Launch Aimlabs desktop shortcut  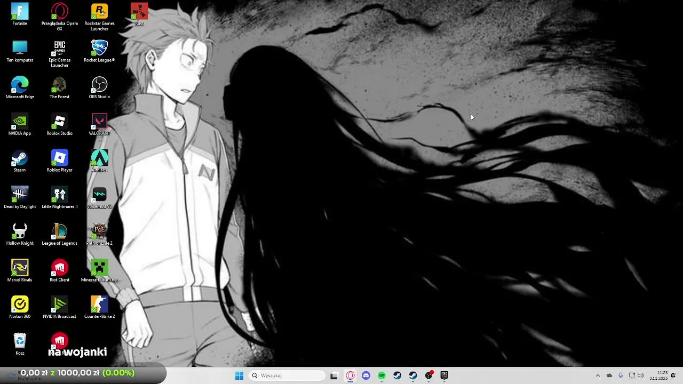(x=99, y=161)
